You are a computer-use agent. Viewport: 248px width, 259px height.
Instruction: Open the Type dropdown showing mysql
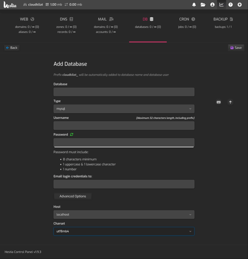(124, 109)
